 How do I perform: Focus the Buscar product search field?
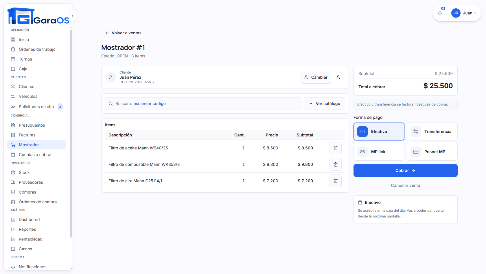(203, 104)
